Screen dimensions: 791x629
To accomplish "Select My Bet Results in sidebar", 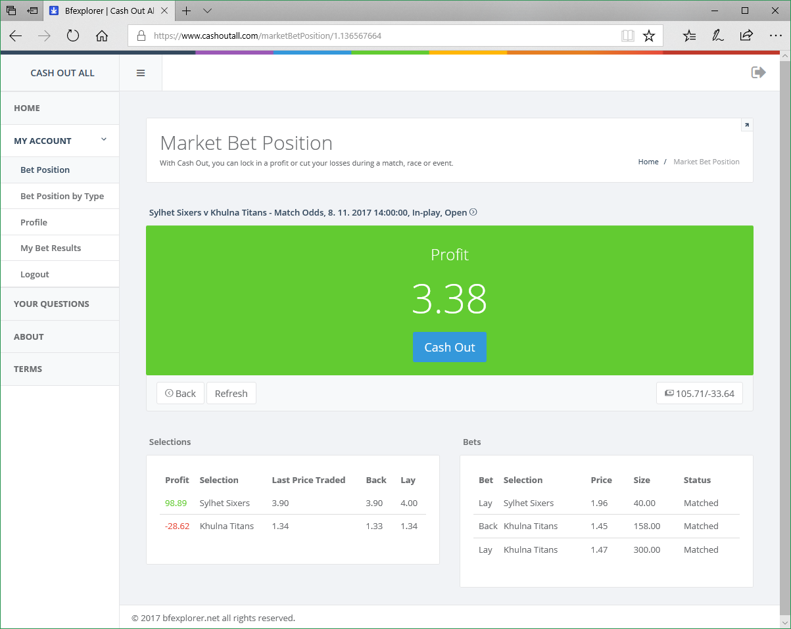I will tap(51, 248).
